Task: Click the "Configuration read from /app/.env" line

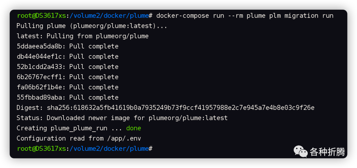Action: click(x=79, y=139)
